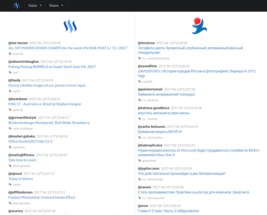
Task: Open post 'Fashion Photoshoot: Colored Smoke Effect'
Action: [42, 197]
